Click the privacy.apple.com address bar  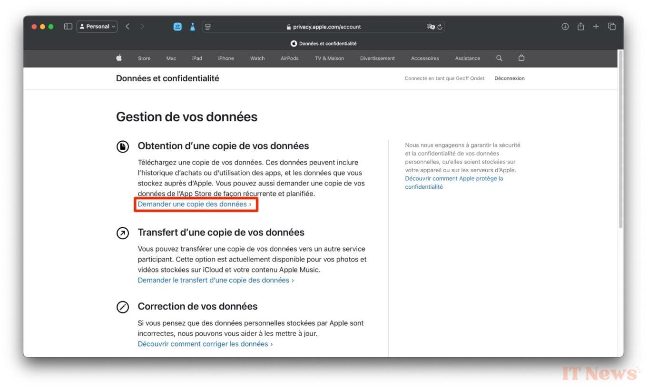323,27
